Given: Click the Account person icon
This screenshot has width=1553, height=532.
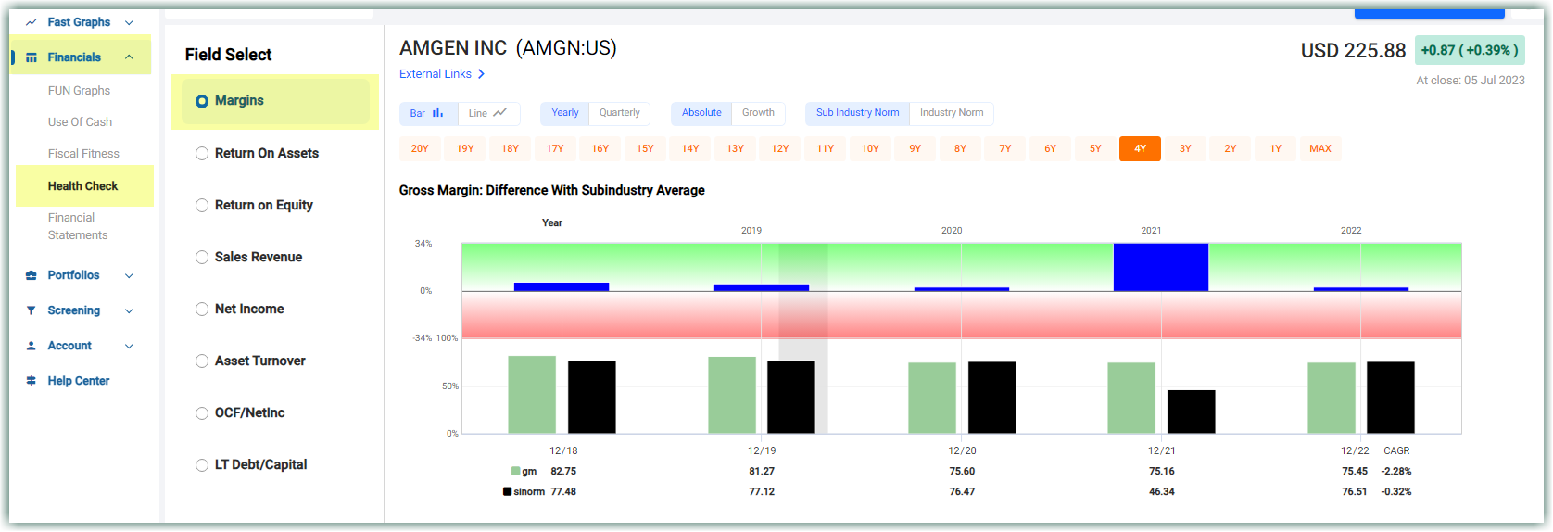Looking at the screenshot, I should click(32, 346).
